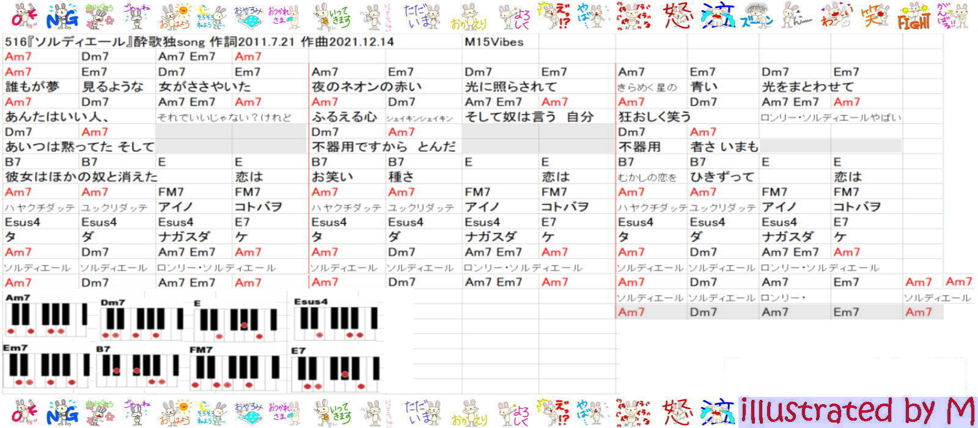This screenshot has height=428, width=978.
Task: Click the red 怒 angry rabbit sticker in top row
Action: pos(677,17)
